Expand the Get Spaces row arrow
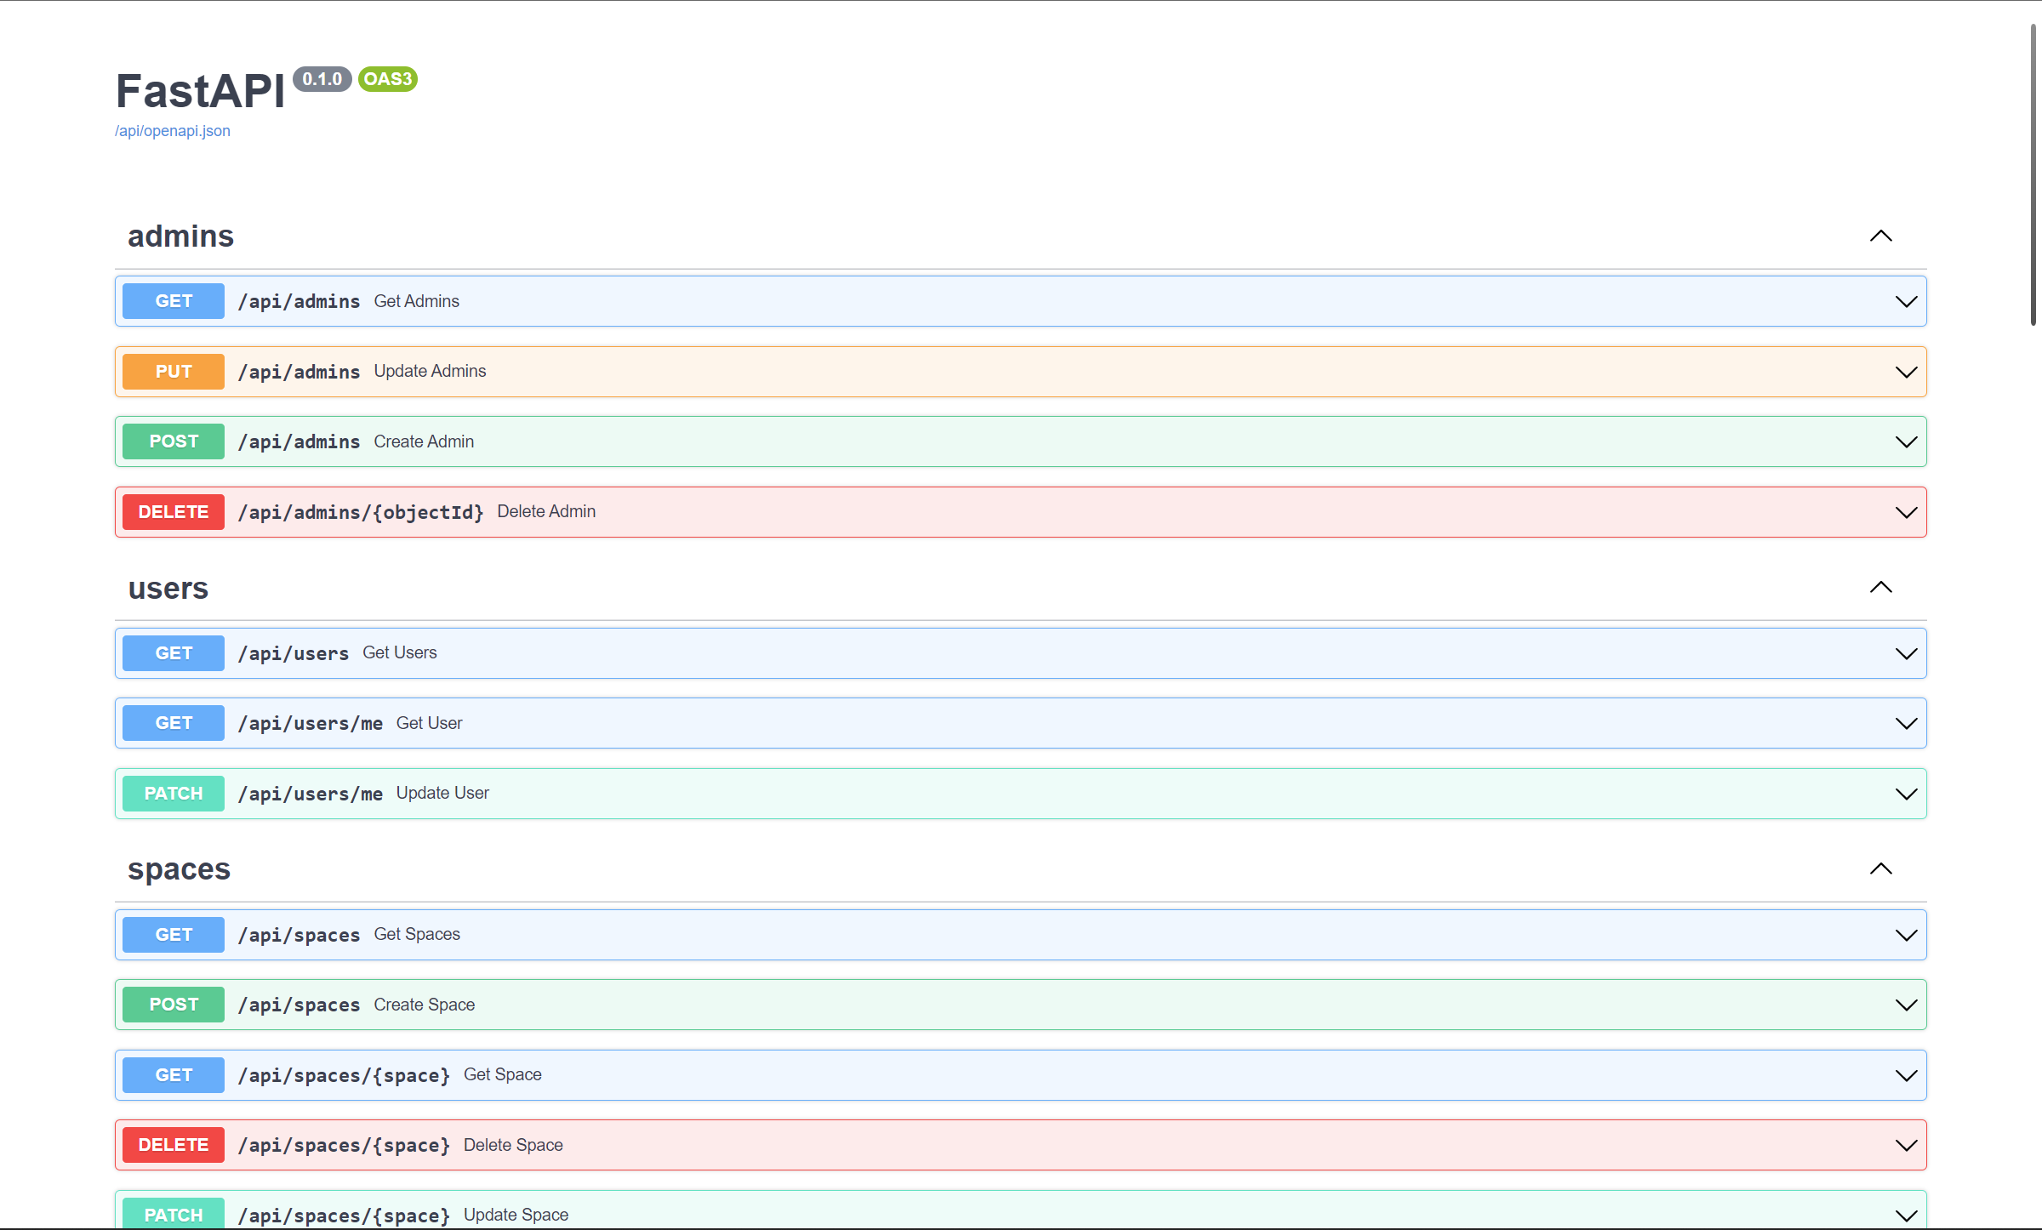The height and width of the screenshot is (1230, 2042). click(1907, 936)
